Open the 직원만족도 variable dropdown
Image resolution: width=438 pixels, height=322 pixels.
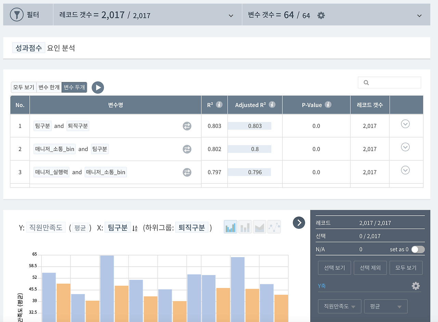click(x=339, y=306)
